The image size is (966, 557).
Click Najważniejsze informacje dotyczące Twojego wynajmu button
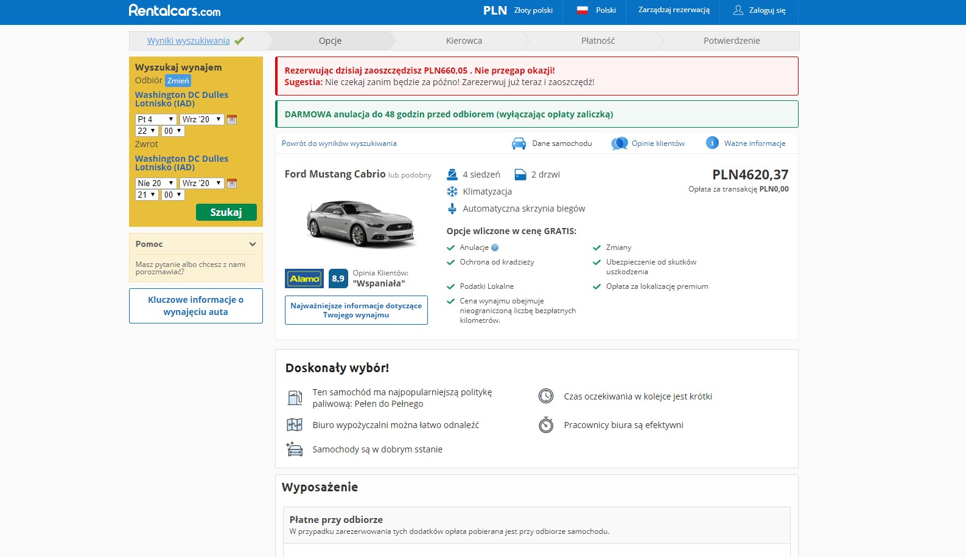(x=356, y=310)
